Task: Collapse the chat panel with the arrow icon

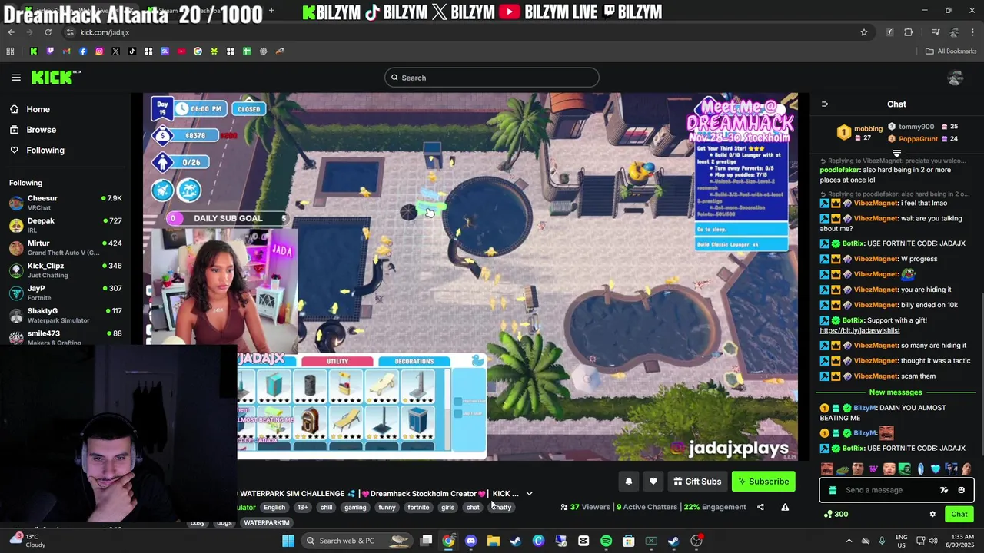Action: [825, 104]
